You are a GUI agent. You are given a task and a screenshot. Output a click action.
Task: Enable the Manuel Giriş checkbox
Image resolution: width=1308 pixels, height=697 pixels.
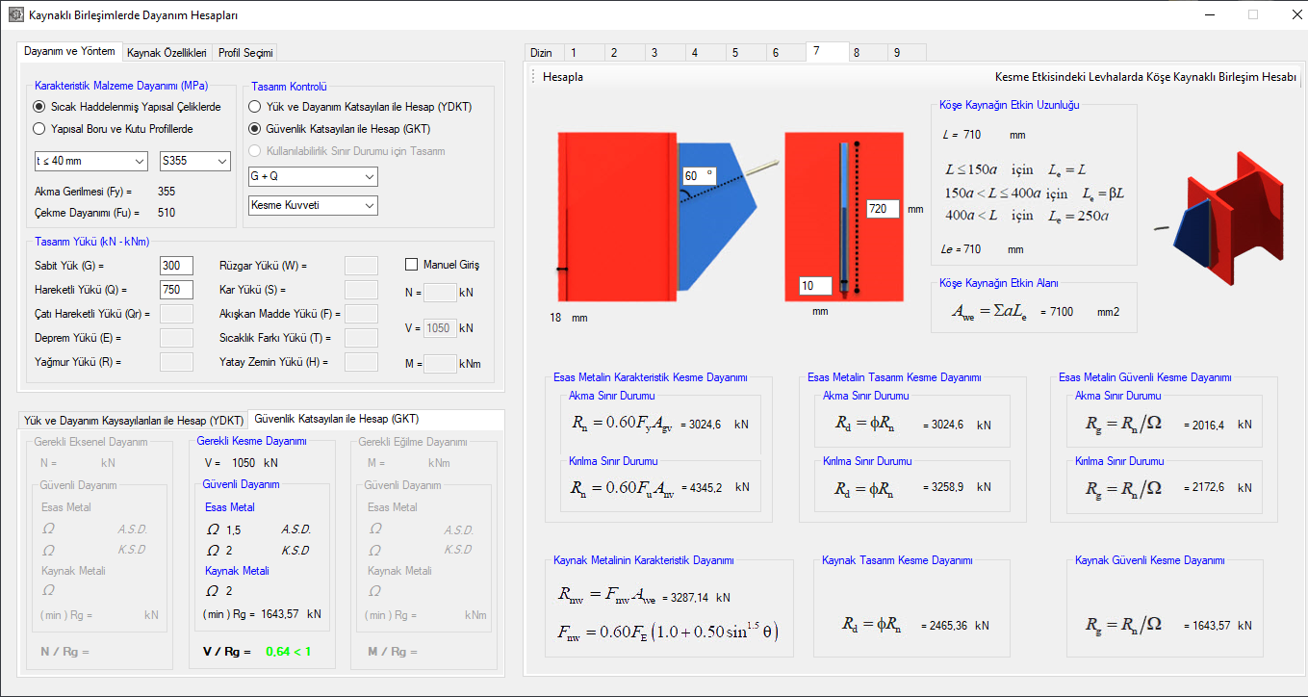tap(443, 265)
